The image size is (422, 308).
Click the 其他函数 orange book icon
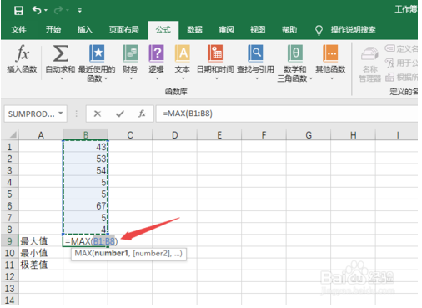330,53
